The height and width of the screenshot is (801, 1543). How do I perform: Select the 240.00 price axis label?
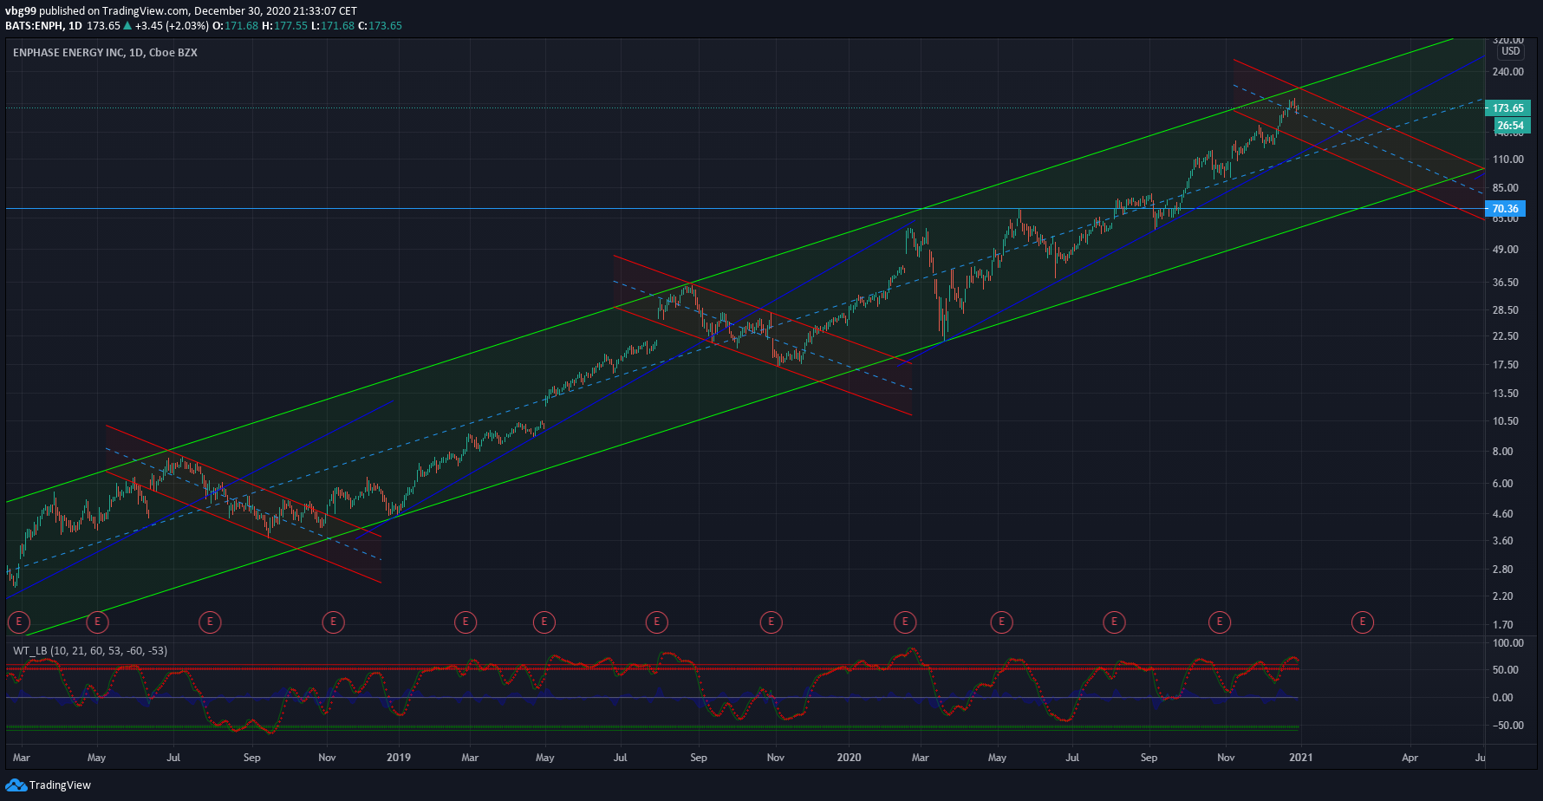click(x=1508, y=72)
